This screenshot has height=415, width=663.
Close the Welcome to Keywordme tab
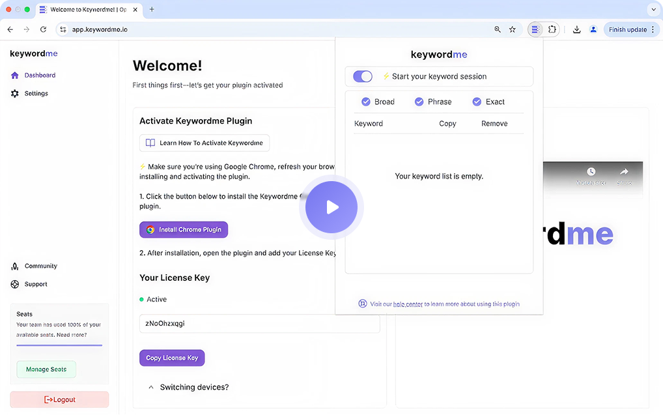click(x=135, y=9)
